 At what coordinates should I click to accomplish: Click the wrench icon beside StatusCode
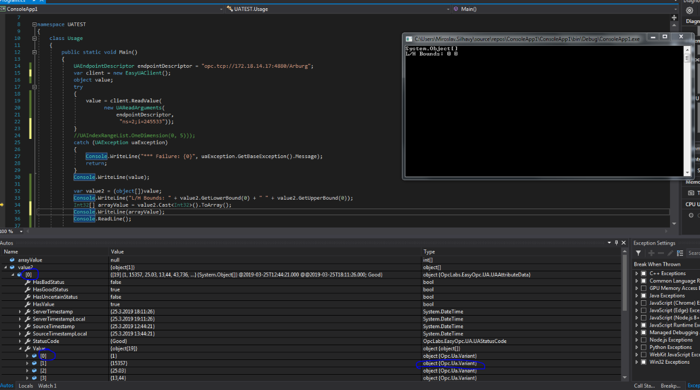(x=27, y=341)
